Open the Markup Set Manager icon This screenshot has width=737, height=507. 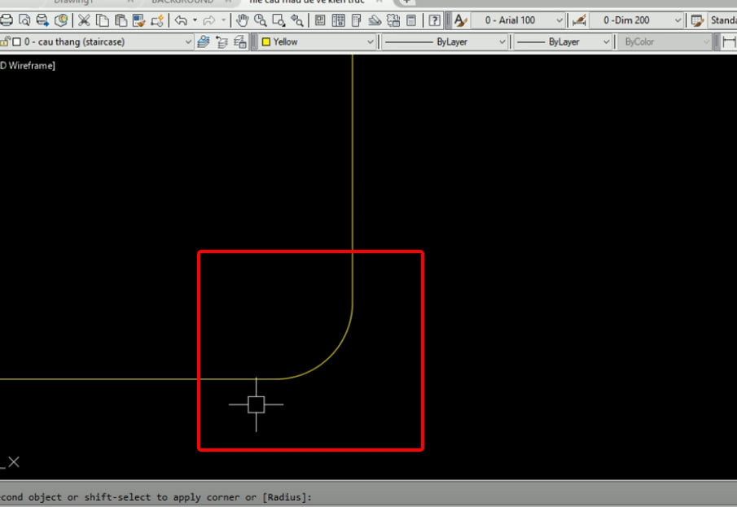pos(393,20)
